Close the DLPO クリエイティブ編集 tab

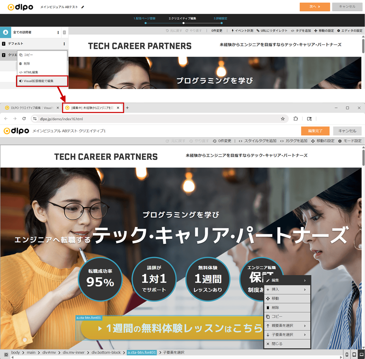(x=58, y=108)
